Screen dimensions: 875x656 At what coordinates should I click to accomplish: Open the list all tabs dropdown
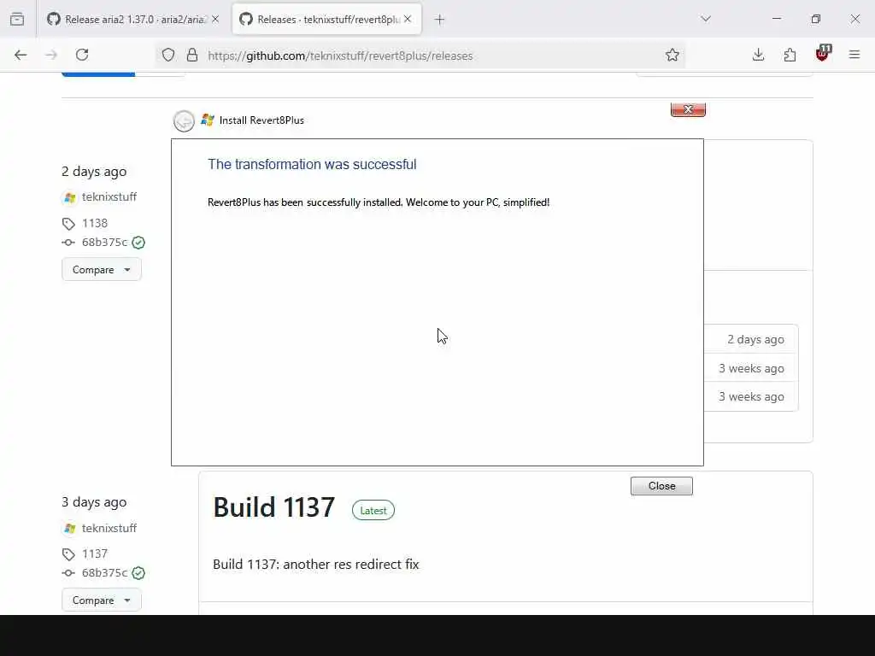click(x=706, y=19)
